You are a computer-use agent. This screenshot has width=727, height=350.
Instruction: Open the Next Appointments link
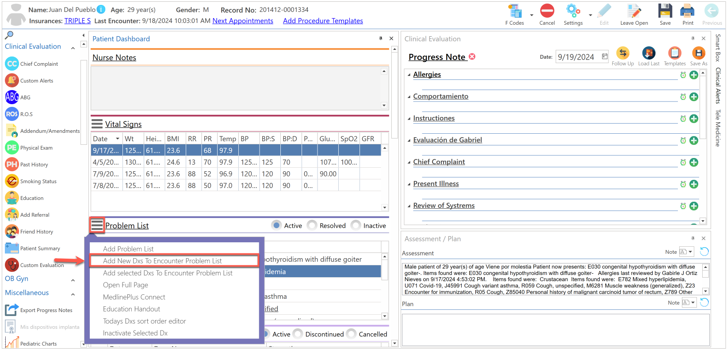coord(243,21)
